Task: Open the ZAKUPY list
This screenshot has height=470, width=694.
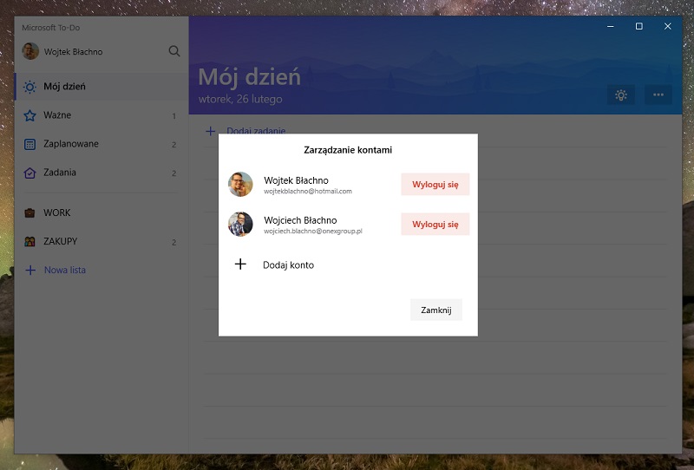Action: click(x=101, y=242)
